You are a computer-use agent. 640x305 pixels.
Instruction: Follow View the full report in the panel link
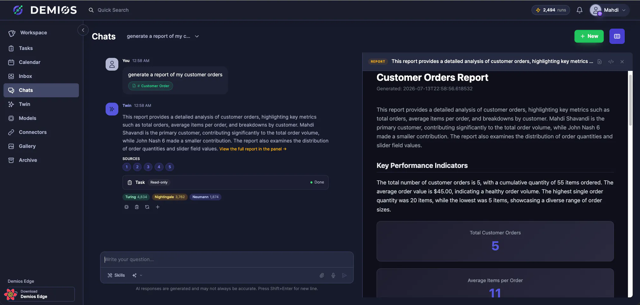point(253,149)
